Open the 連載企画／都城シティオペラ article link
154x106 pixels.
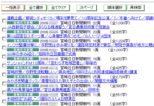click(80, 18)
